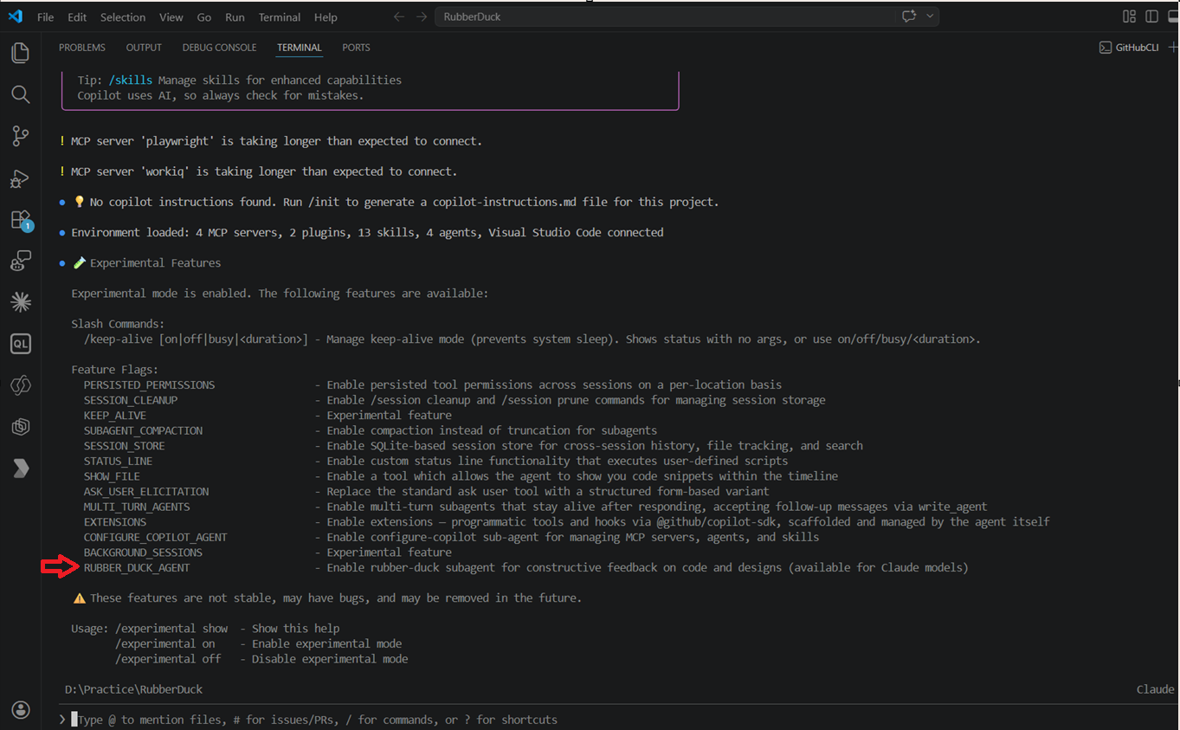Screen dimensions: 1180x730
Task: Click the RubberDuck command center search box
Action: pyautogui.click(x=667, y=16)
